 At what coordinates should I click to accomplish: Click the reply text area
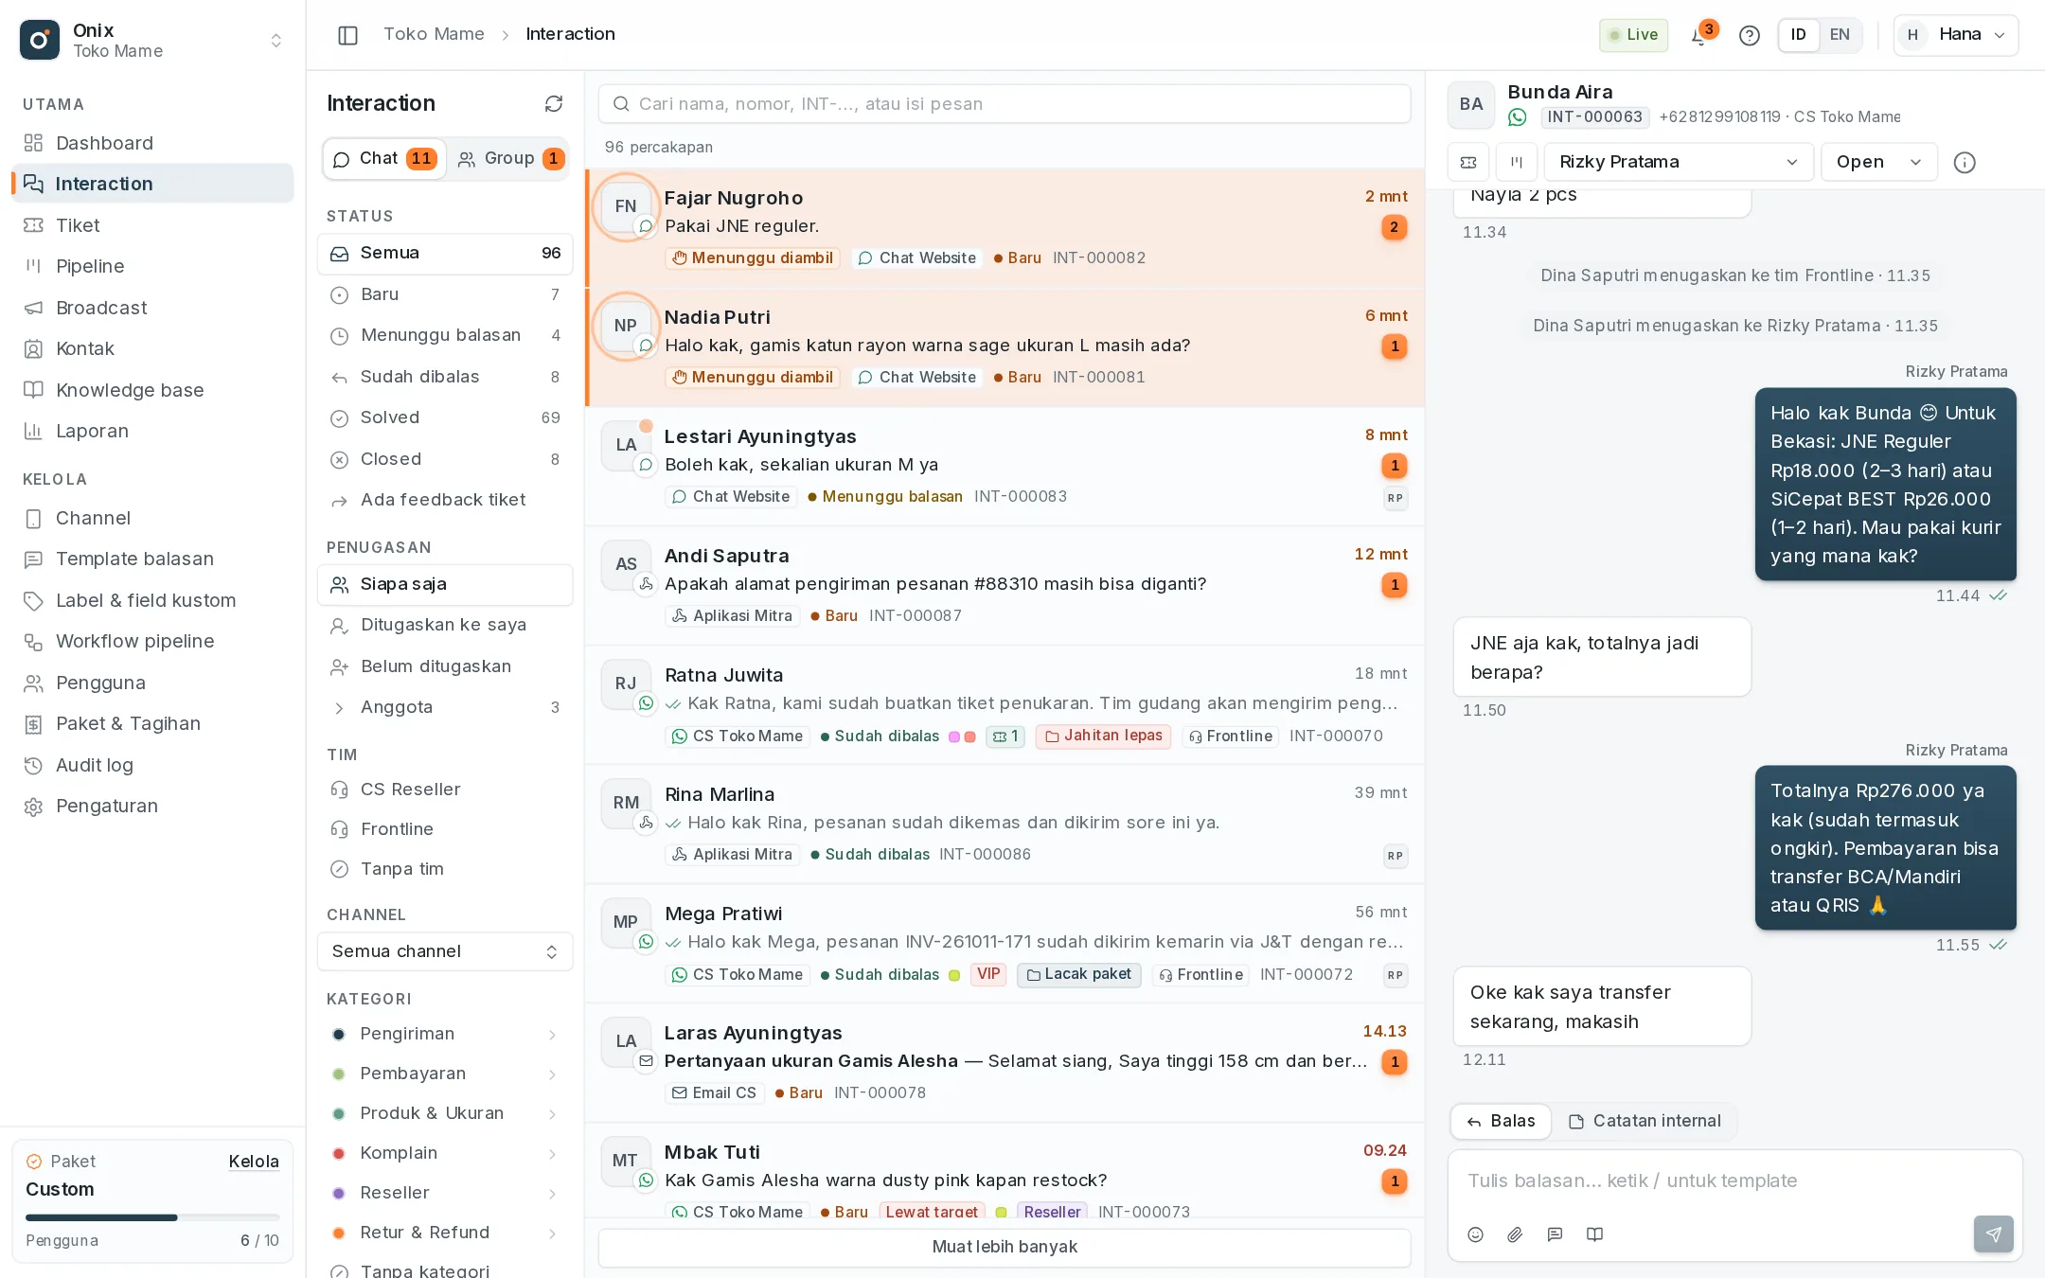(1734, 1181)
